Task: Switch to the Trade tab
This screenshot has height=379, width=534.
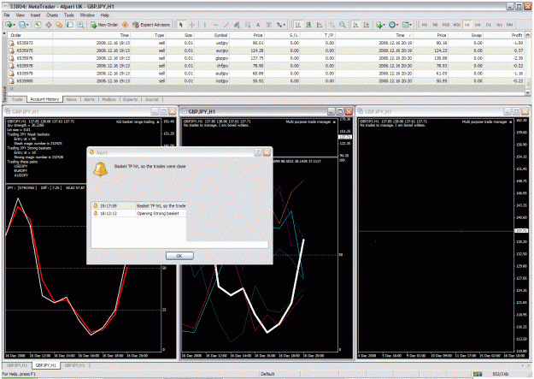Action: pyautogui.click(x=17, y=99)
